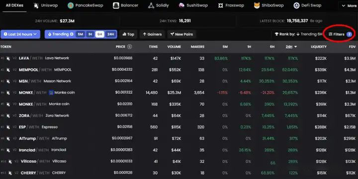
Task: Select the SushiSwap logo icon
Action: coord(181,5)
